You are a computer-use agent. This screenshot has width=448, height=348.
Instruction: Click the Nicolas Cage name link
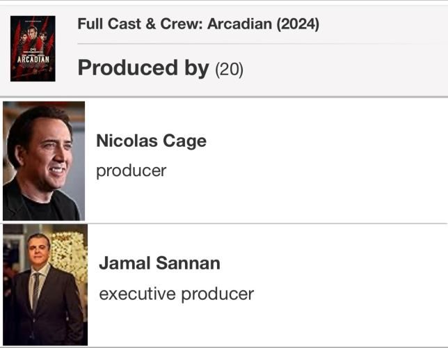(x=151, y=141)
